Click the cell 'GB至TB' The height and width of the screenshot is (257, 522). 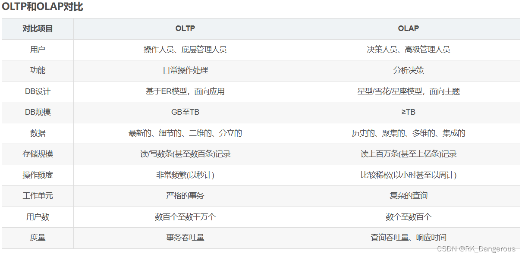point(185,112)
